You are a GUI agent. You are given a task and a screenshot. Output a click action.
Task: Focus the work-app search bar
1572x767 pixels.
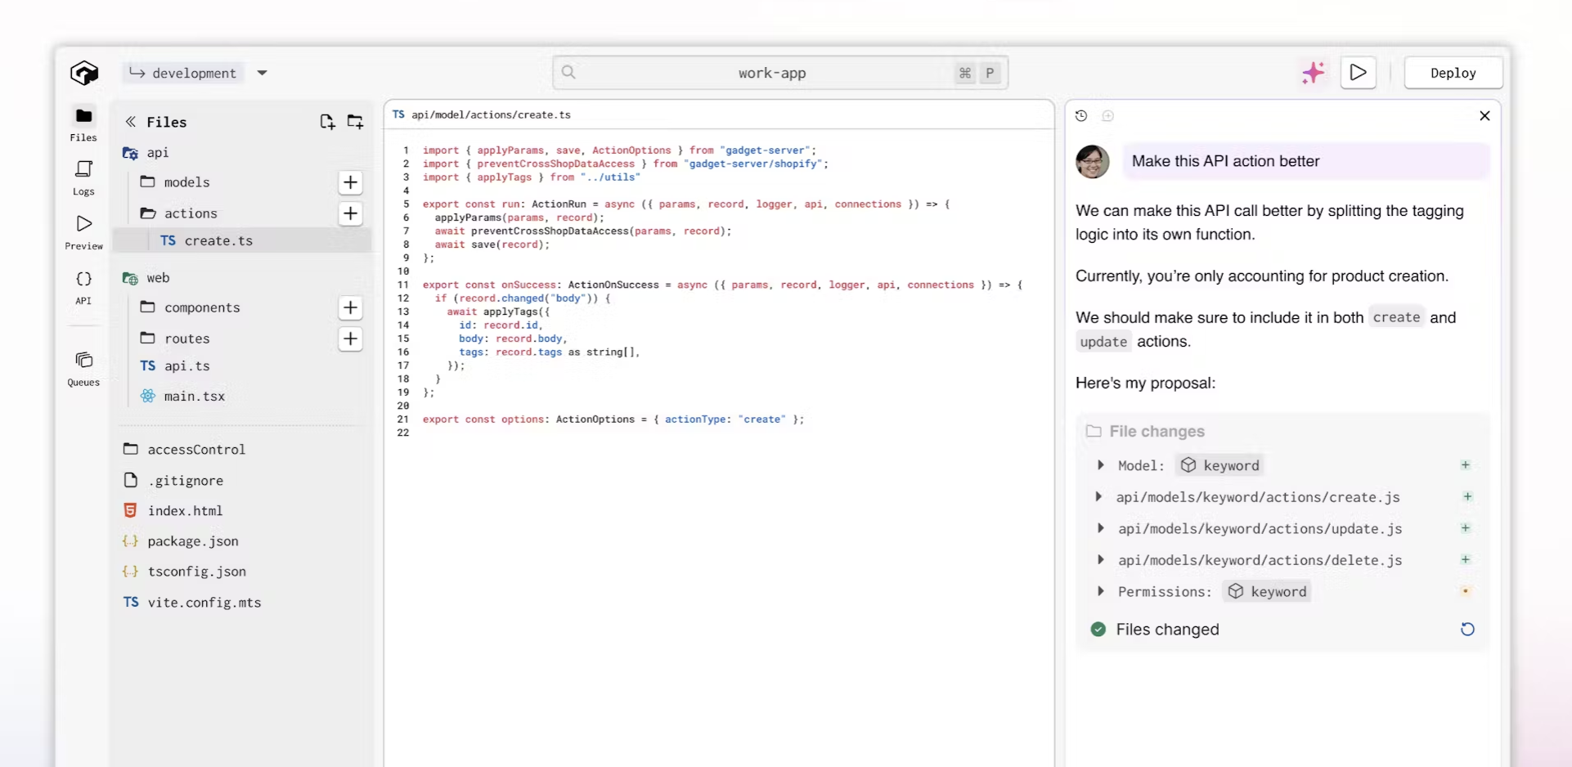[780, 73]
